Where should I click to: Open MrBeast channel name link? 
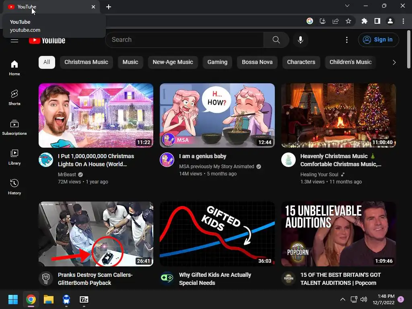coord(67,175)
